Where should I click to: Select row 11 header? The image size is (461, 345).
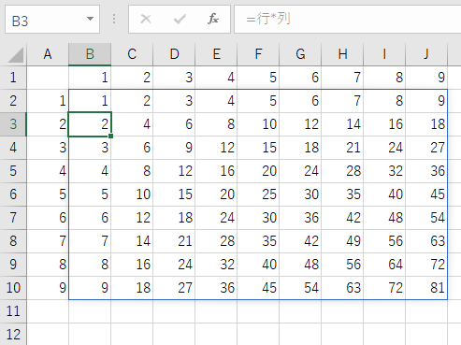tap(13, 311)
